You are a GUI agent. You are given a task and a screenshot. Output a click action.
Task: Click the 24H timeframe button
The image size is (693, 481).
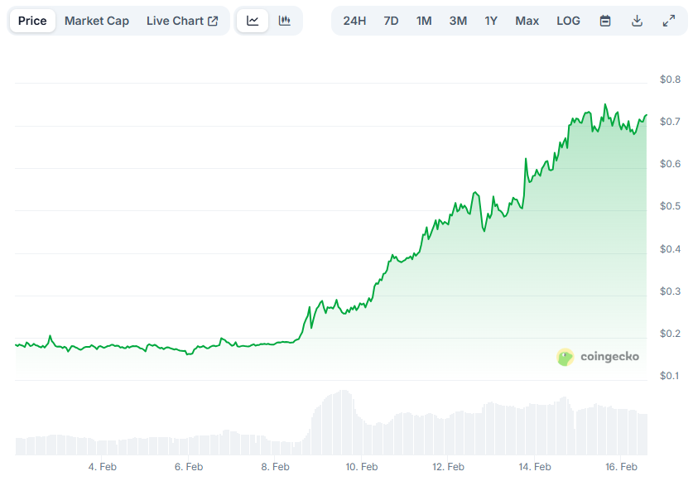click(354, 20)
